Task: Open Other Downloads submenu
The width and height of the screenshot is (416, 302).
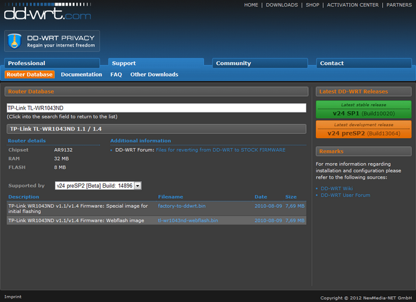Action: [x=154, y=75]
